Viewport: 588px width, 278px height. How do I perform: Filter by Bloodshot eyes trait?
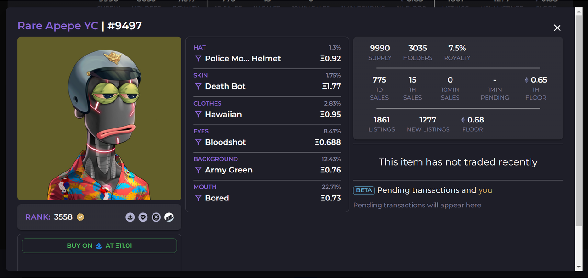pyautogui.click(x=198, y=142)
